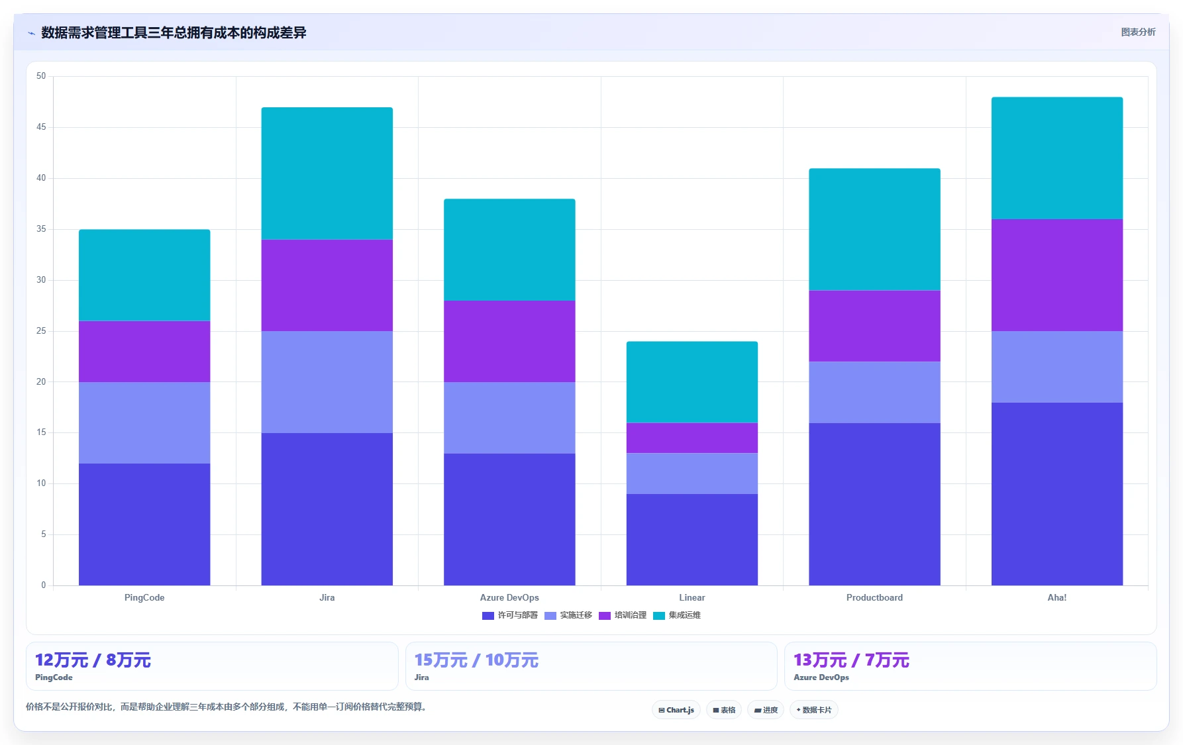Open the Chart.js tag
Viewport: 1183px width, 745px height.
click(x=676, y=710)
